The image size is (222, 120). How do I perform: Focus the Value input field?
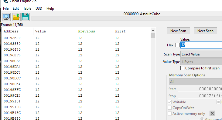pyautogui.click(x=201, y=45)
